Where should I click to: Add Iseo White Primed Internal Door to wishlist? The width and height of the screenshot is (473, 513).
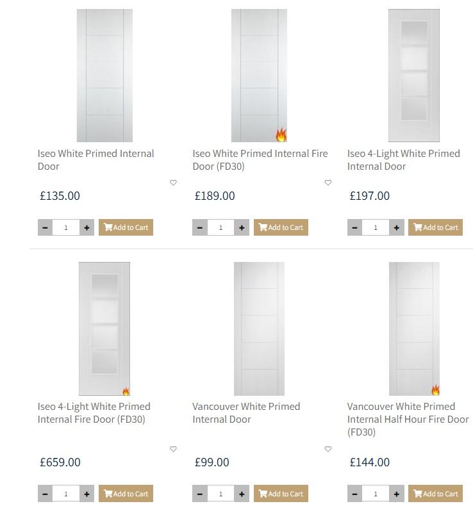tap(173, 183)
